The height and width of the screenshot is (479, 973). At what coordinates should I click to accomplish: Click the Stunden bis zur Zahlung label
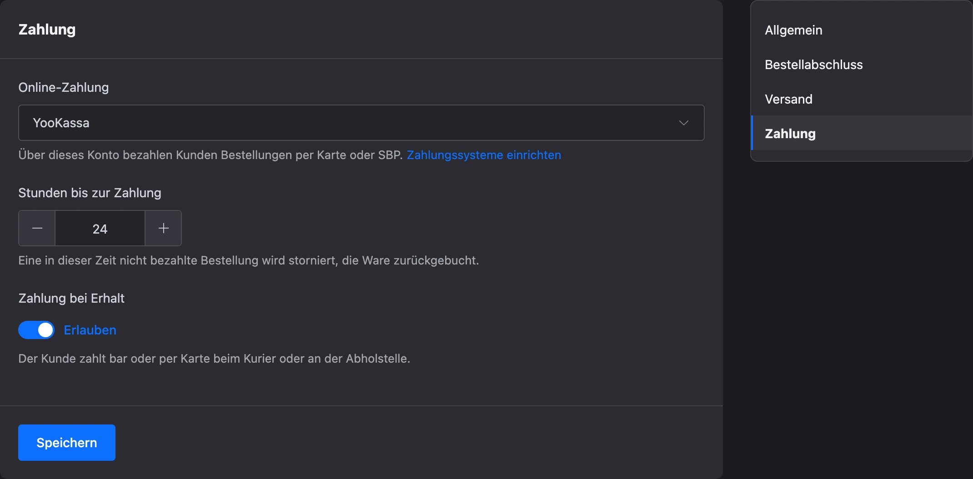(90, 193)
